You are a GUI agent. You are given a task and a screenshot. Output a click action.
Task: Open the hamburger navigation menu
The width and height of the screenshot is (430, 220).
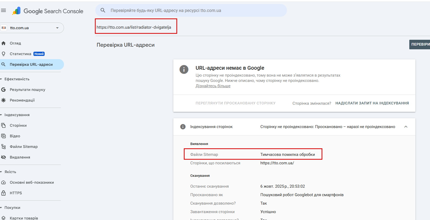click(3, 10)
